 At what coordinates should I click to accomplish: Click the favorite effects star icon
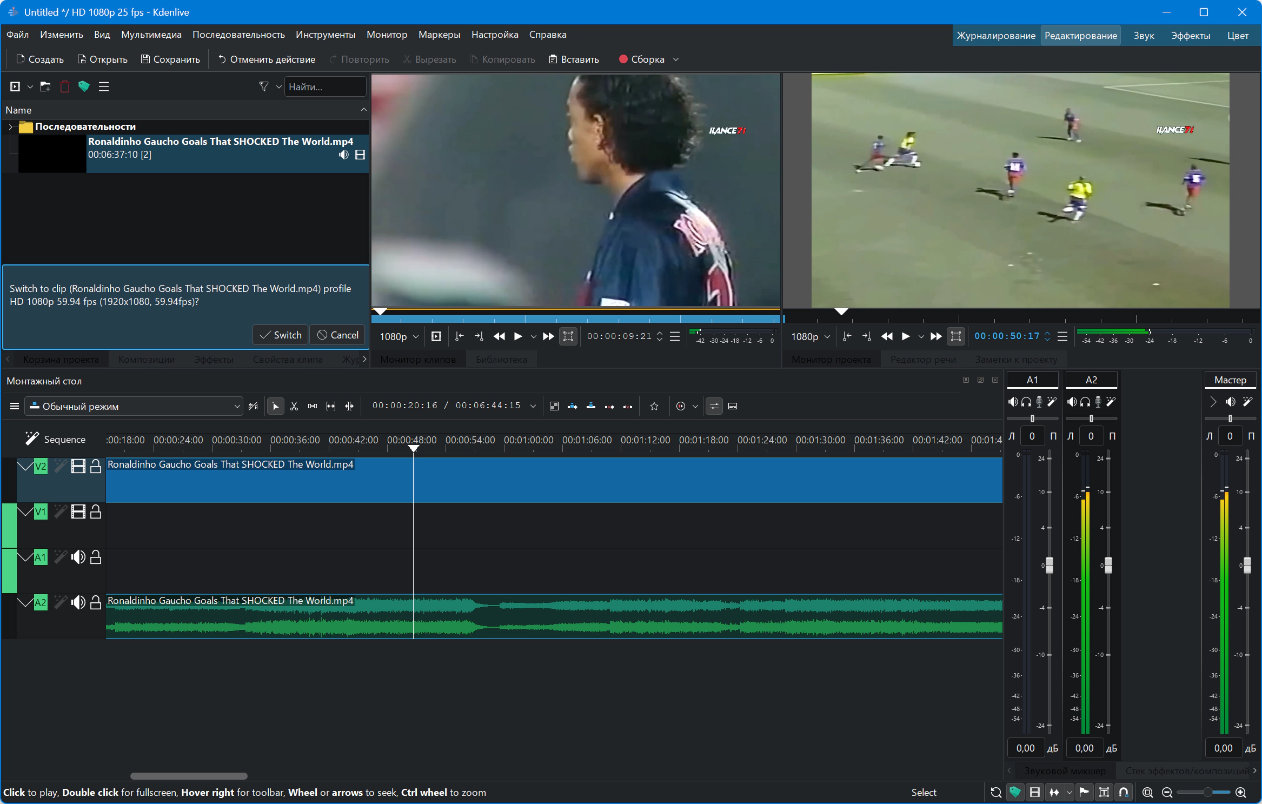coord(654,406)
